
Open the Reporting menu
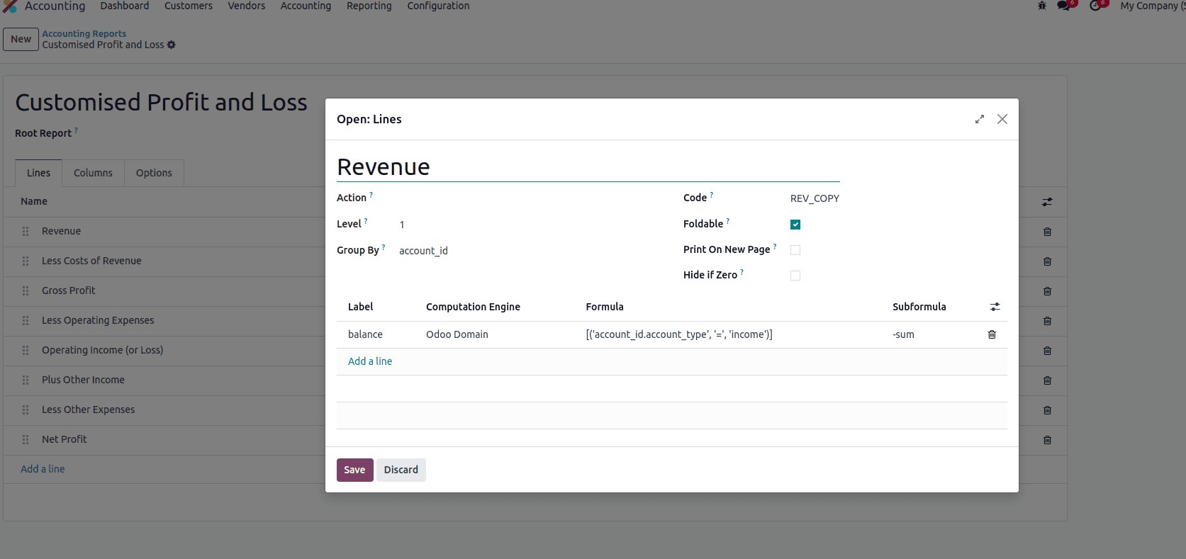pyautogui.click(x=369, y=6)
